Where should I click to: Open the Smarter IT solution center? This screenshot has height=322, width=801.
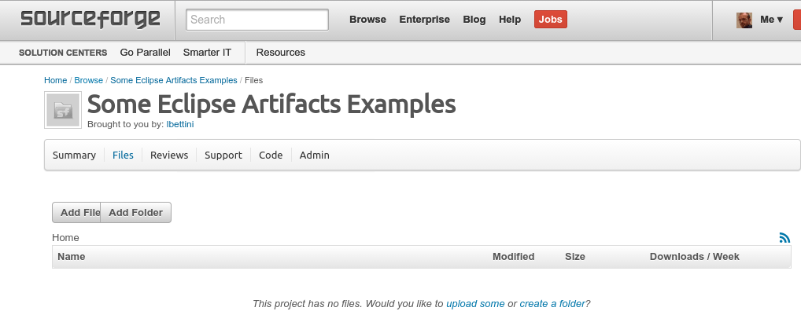coord(207,53)
